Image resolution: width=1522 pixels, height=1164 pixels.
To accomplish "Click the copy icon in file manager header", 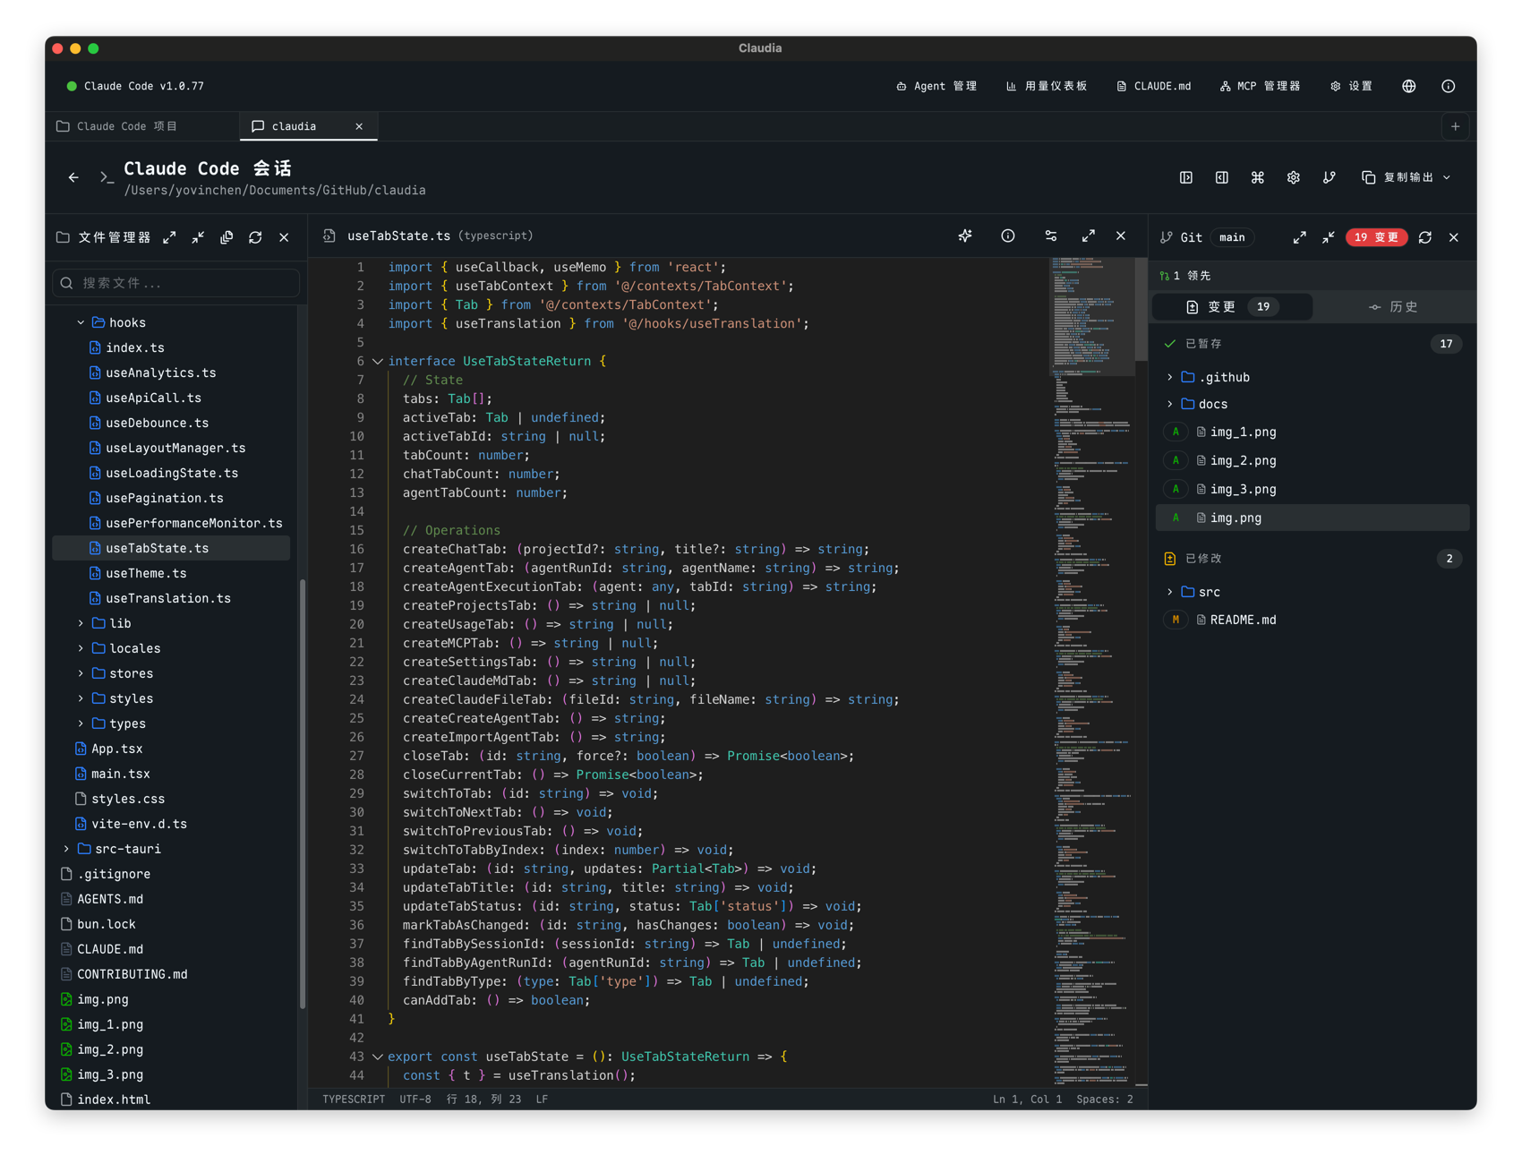I will pyautogui.click(x=227, y=237).
